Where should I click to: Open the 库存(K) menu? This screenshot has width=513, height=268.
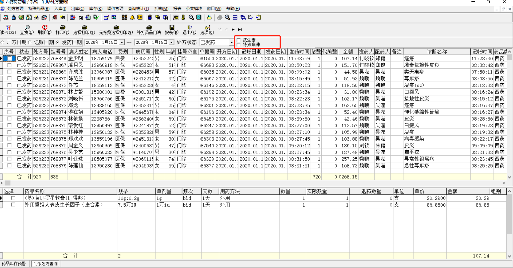[96, 9]
